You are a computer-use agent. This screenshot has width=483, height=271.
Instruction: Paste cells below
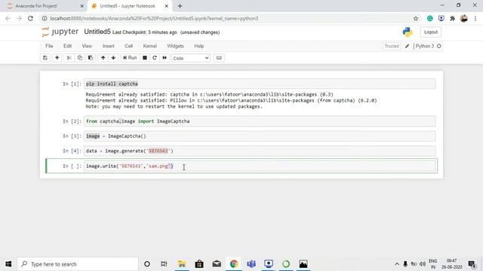(x=91, y=58)
